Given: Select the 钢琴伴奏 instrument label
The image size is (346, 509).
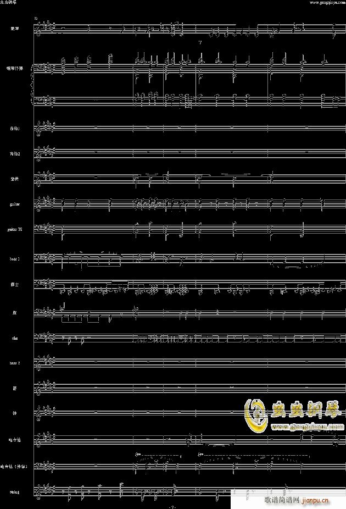Looking at the screenshot, I should (15, 69).
